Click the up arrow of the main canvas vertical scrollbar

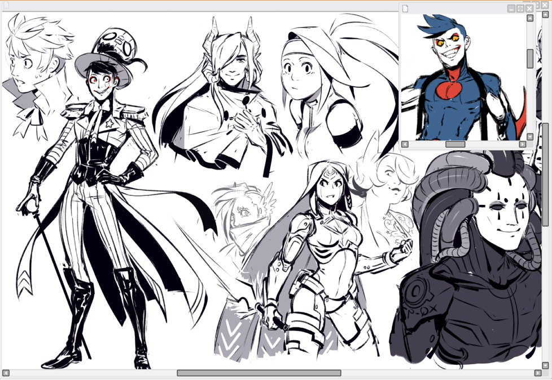pos(545,14)
